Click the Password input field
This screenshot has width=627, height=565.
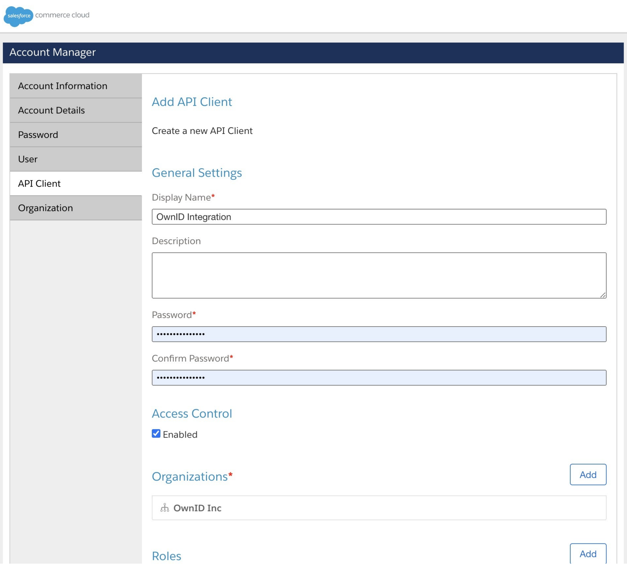pos(378,334)
